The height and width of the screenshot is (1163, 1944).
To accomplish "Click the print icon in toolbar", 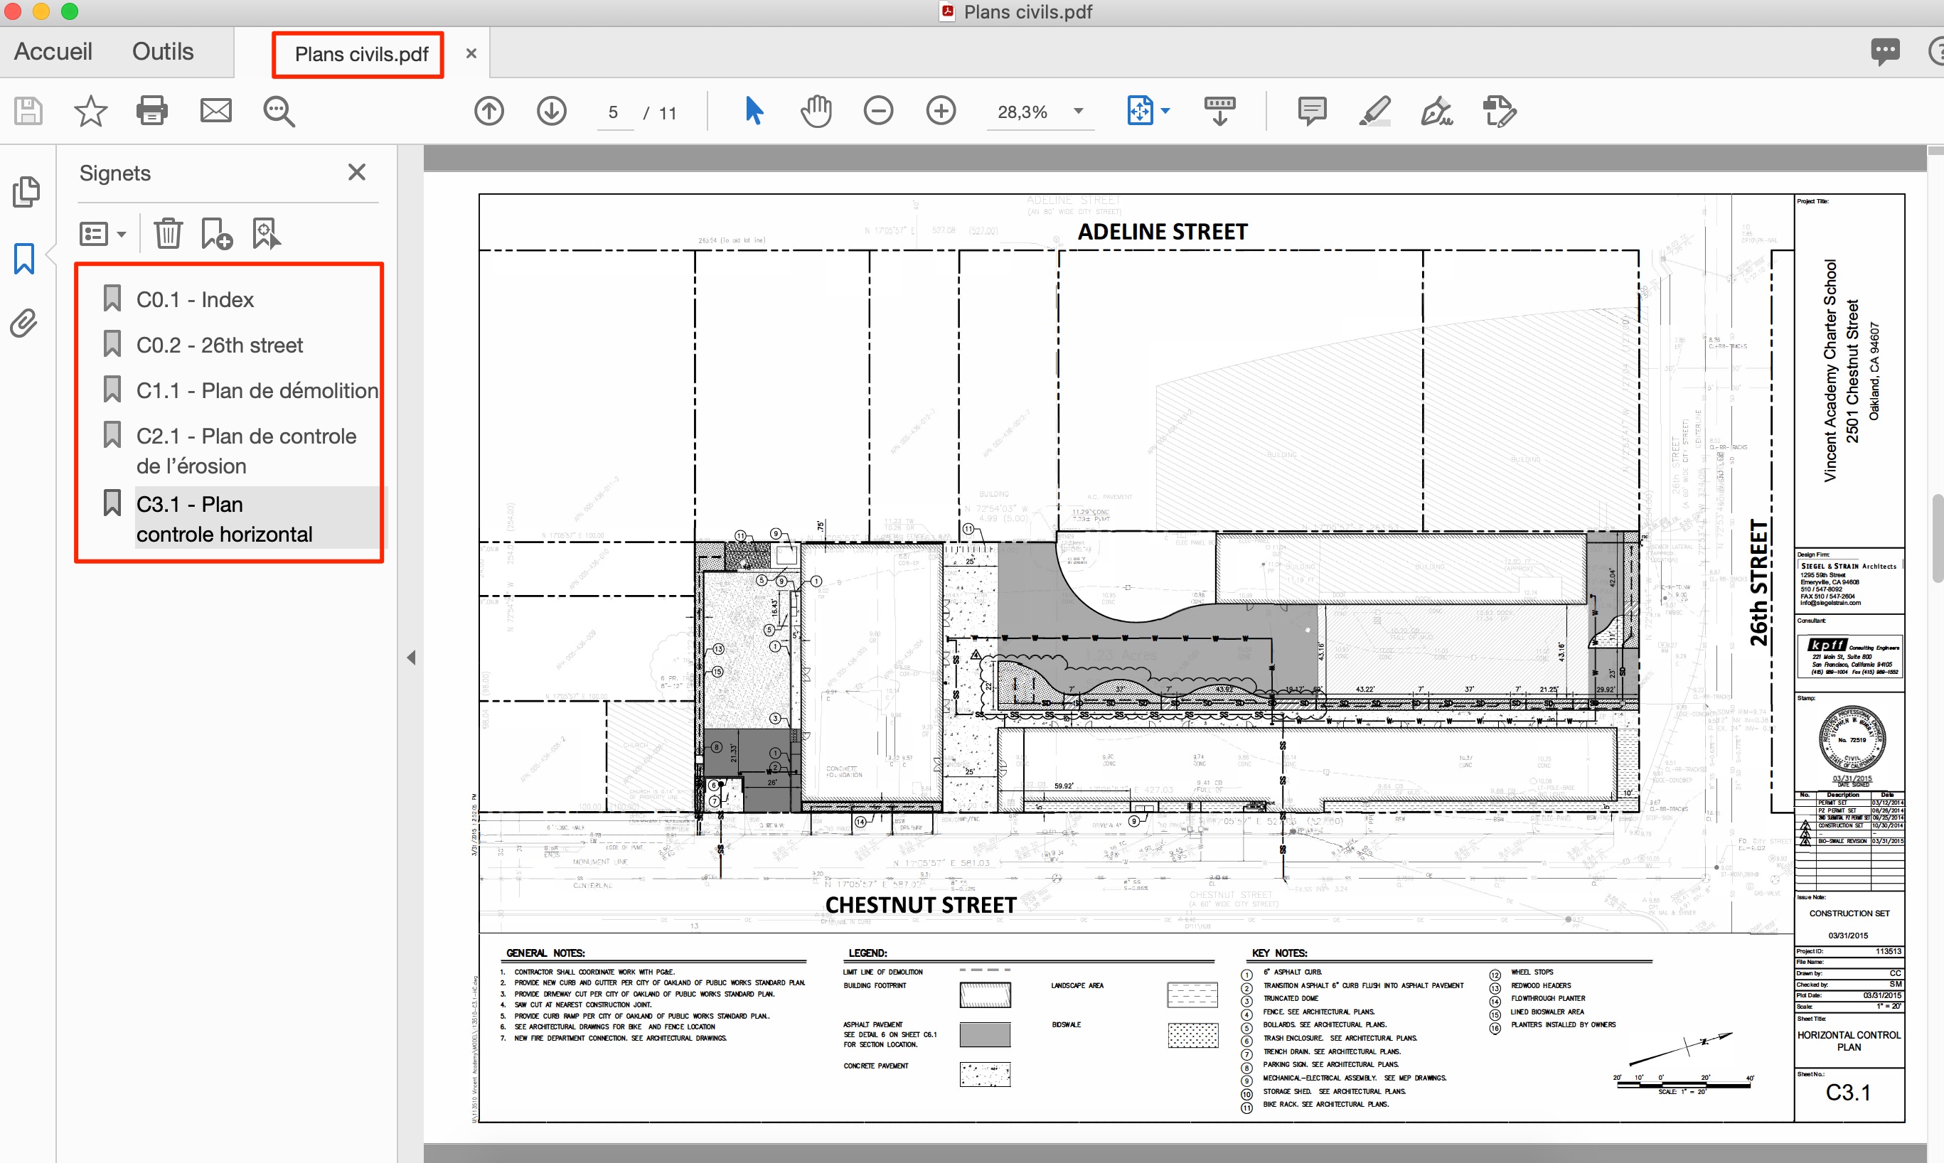I will [151, 112].
